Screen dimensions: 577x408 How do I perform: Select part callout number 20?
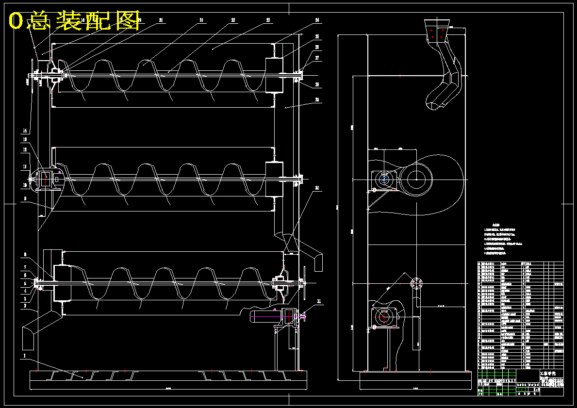click(161, 20)
